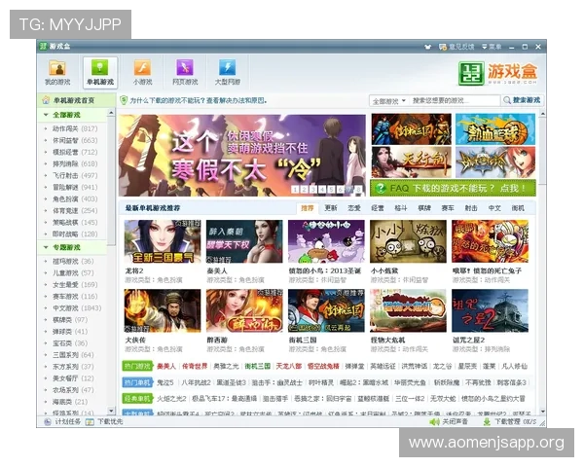Click the 经典单机 green tag

pos(138,399)
